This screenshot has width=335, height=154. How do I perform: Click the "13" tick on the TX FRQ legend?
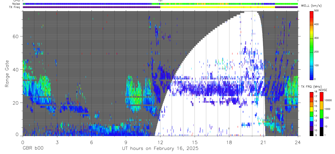tap(316, 116)
